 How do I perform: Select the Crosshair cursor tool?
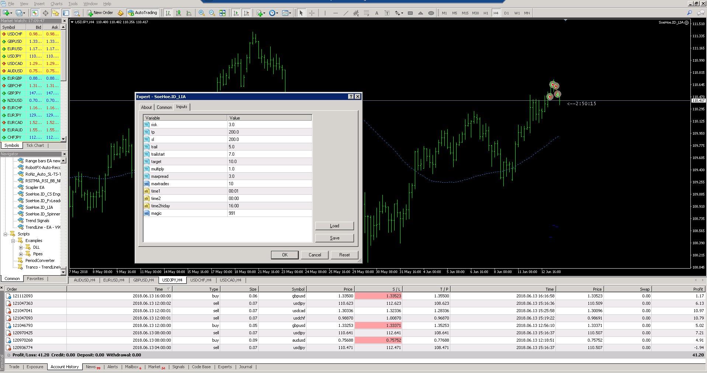[312, 13]
